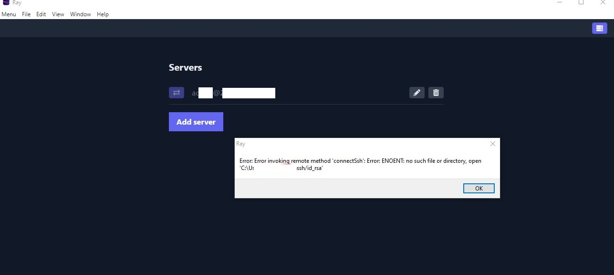Open the server list panel from the top-right icon

[599, 28]
